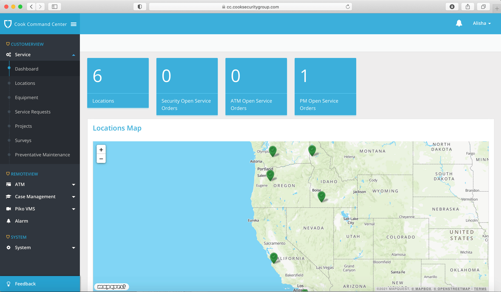The image size is (501, 292).
Task: Open the Alisha account dropdown
Action: (481, 23)
